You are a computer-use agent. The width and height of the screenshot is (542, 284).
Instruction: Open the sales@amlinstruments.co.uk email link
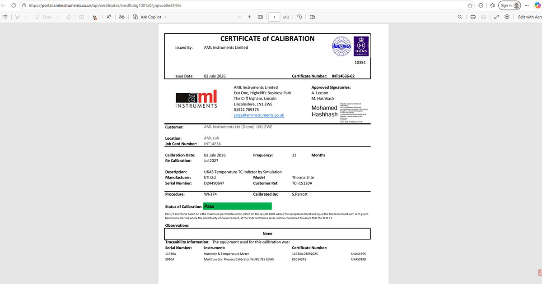[259, 115]
